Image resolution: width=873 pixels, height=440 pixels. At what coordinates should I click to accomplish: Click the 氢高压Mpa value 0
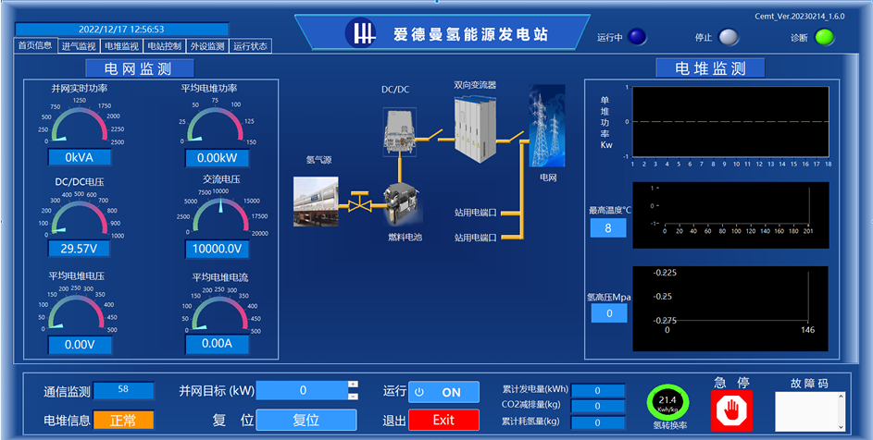tap(609, 313)
